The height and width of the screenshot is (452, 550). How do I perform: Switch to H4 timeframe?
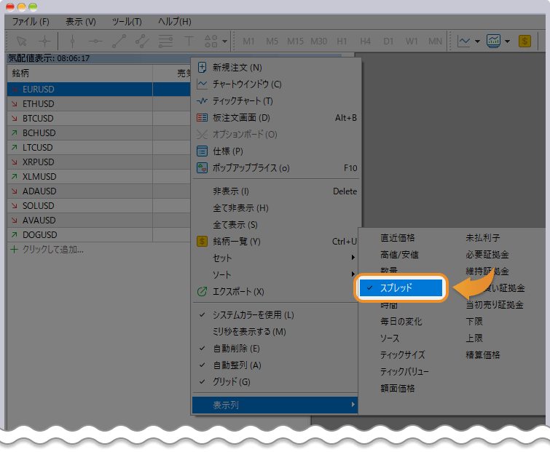pos(365,41)
